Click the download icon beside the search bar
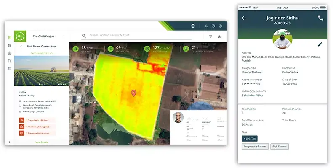This screenshot has width=333, height=168. [x=220, y=36]
